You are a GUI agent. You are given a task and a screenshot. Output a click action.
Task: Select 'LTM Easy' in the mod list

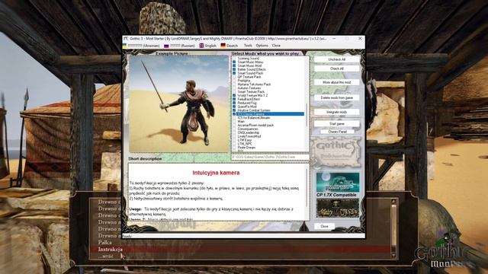tap(245, 140)
